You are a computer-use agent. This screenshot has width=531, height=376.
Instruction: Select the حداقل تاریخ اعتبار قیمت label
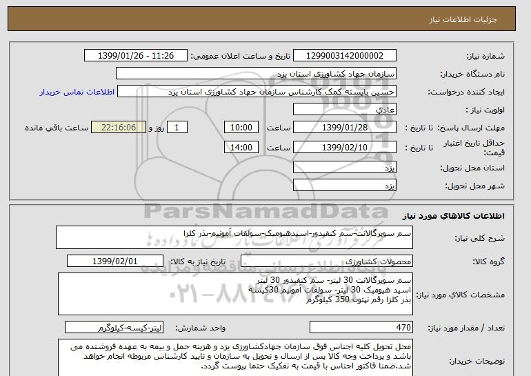(474, 148)
